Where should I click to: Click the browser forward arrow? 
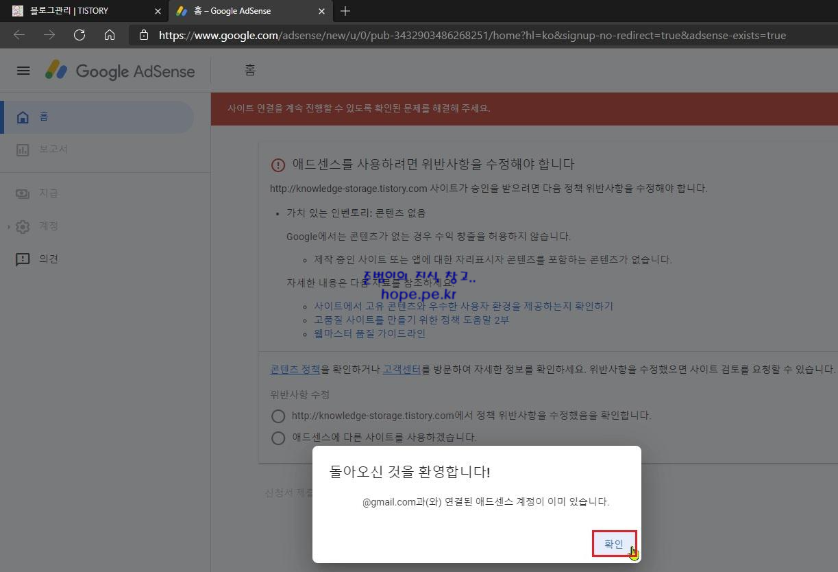[49, 35]
